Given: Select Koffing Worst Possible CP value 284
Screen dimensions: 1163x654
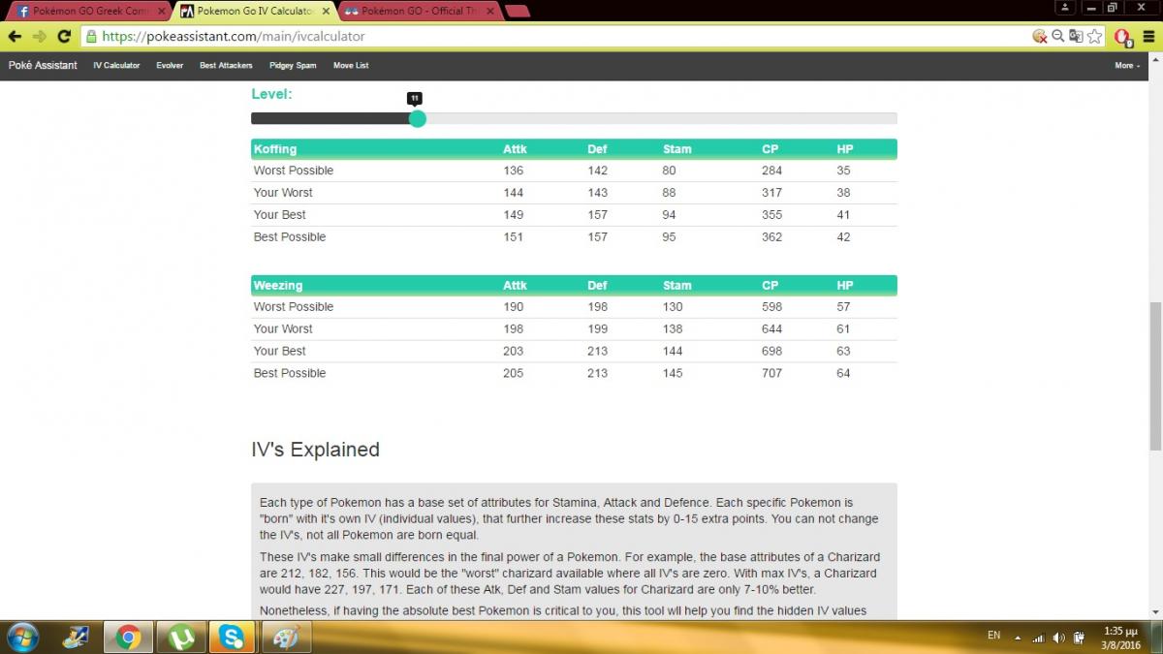Looking at the screenshot, I should click(772, 171).
